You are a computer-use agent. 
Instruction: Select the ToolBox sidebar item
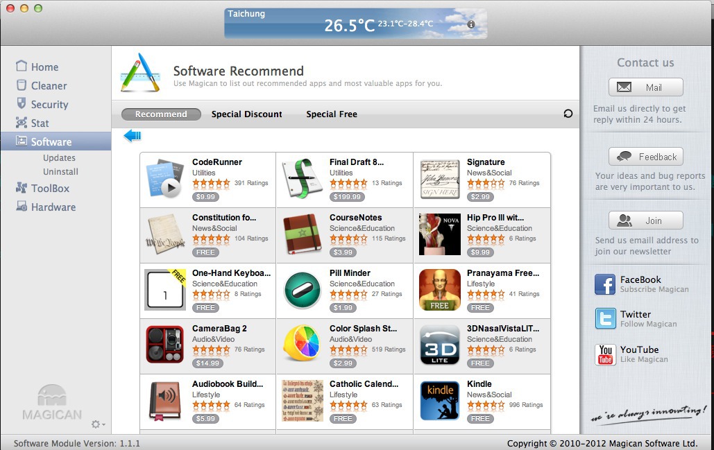pyautogui.click(x=42, y=188)
